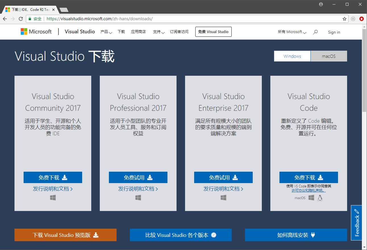Open the 订阅者访问 nav item
The height and width of the screenshot is (250, 367).
(x=179, y=32)
